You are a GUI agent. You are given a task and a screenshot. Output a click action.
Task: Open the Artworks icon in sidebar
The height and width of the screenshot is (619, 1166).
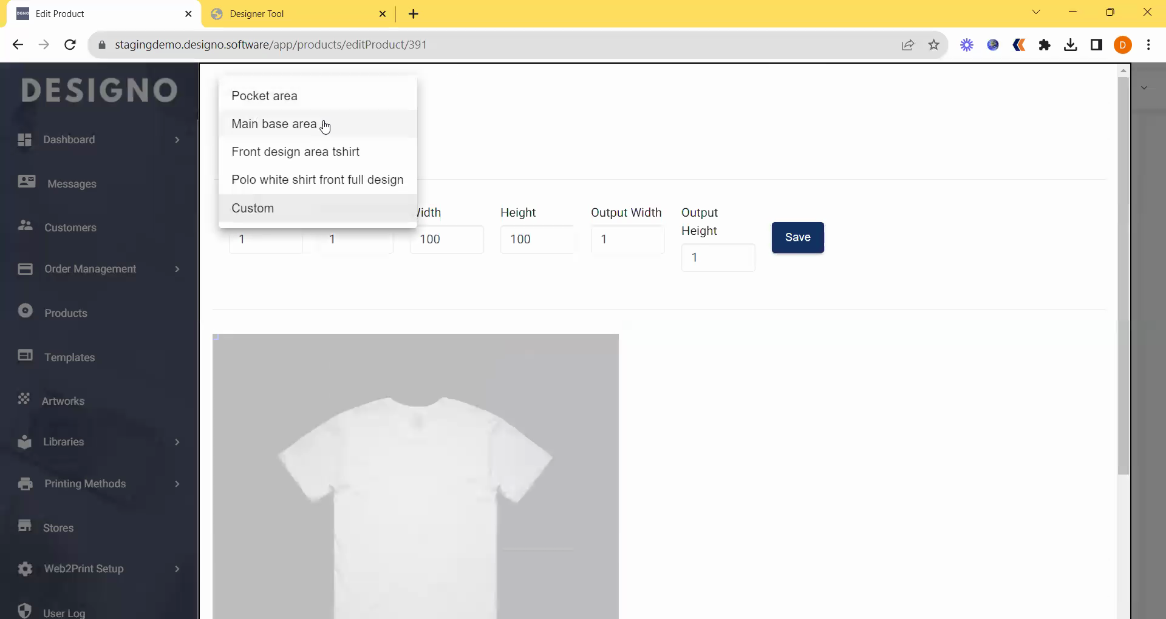(x=24, y=399)
